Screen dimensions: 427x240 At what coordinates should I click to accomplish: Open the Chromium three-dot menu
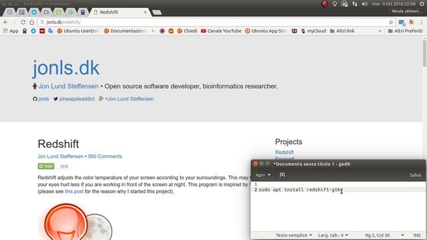click(421, 22)
